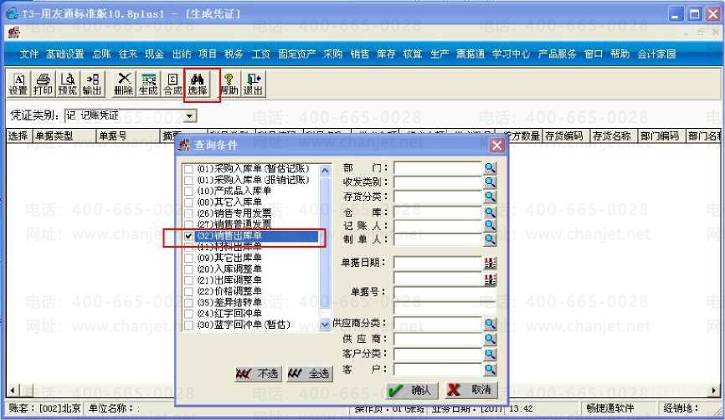Click the 客户 input field
The width and height of the screenshot is (725, 420).
point(439,369)
